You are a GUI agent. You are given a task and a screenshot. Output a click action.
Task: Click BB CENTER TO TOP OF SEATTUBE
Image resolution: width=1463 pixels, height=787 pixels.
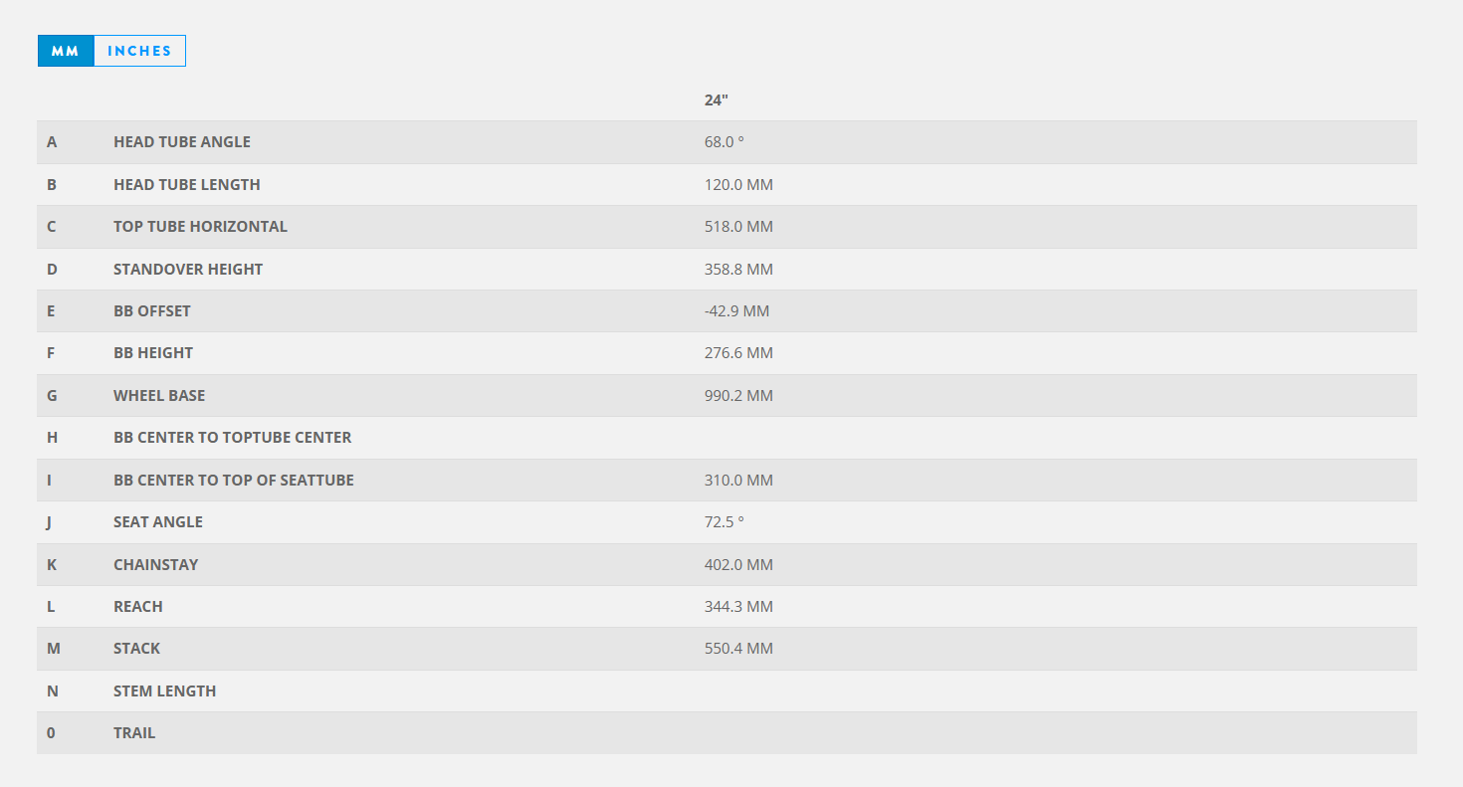click(x=234, y=481)
